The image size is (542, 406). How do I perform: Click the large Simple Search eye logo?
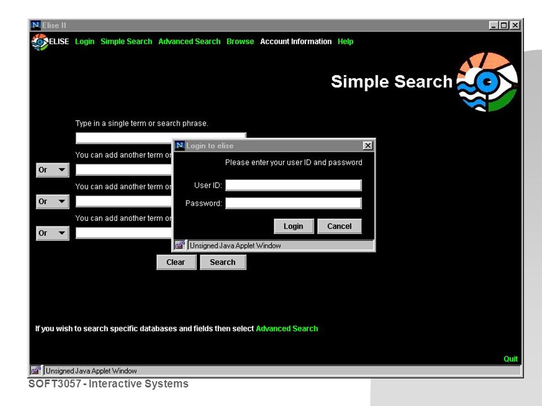[487, 82]
